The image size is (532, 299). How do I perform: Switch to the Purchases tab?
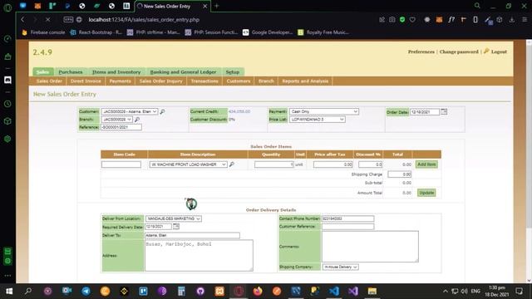71,72
